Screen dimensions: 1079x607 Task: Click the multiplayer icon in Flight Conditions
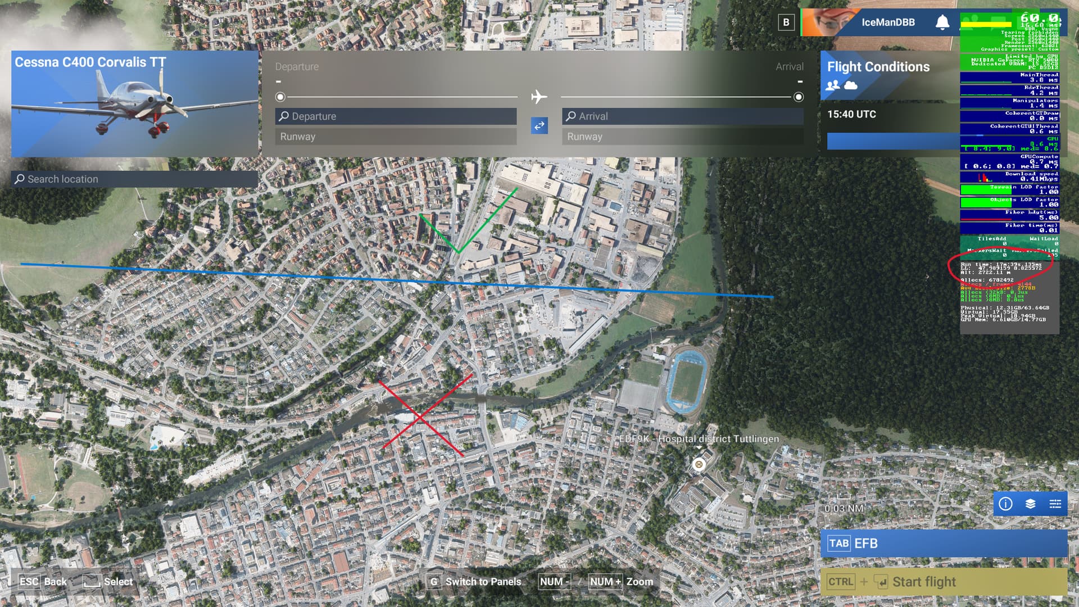[x=832, y=85]
